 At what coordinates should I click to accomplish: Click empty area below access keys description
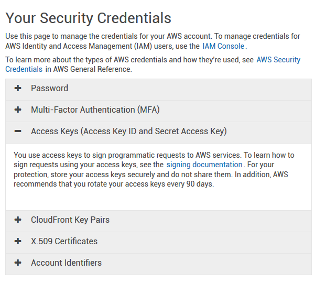[157, 200]
